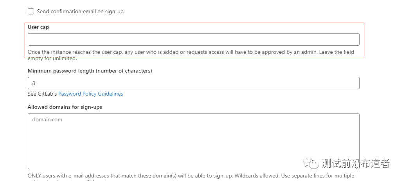403x181 pixels.
Task: Focus the User cap input field
Action: coord(193,39)
